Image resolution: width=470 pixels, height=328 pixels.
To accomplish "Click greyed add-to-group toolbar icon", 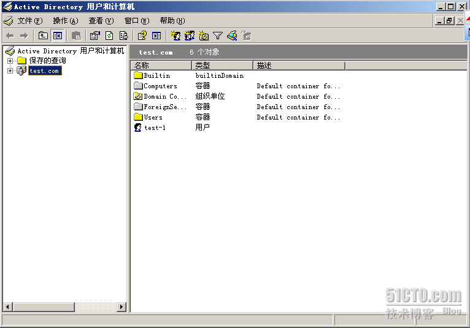I will (x=246, y=36).
